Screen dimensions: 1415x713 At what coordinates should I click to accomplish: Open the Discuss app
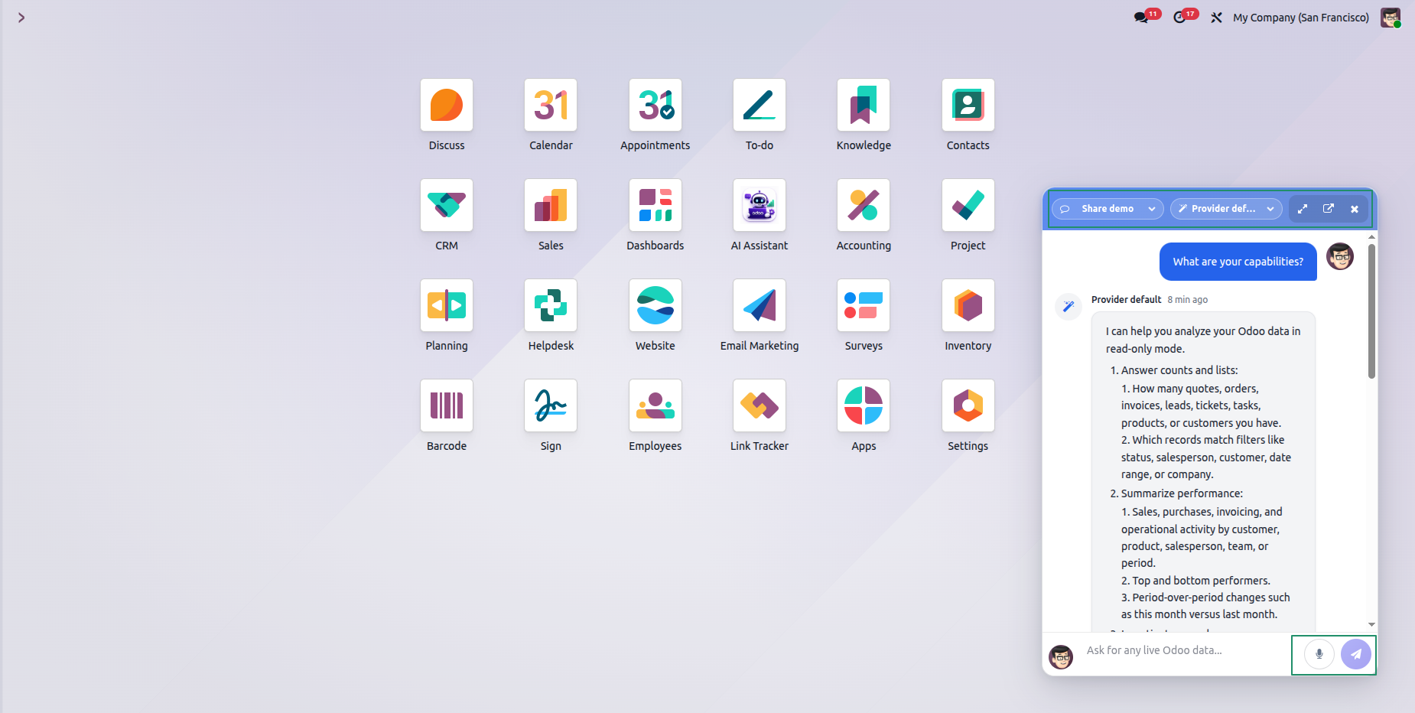point(447,105)
